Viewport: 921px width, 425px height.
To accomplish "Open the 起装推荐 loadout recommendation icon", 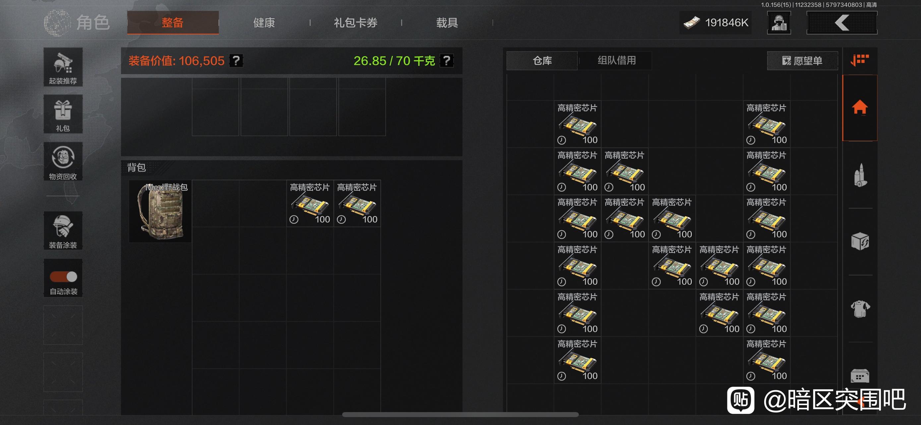I will (x=63, y=67).
